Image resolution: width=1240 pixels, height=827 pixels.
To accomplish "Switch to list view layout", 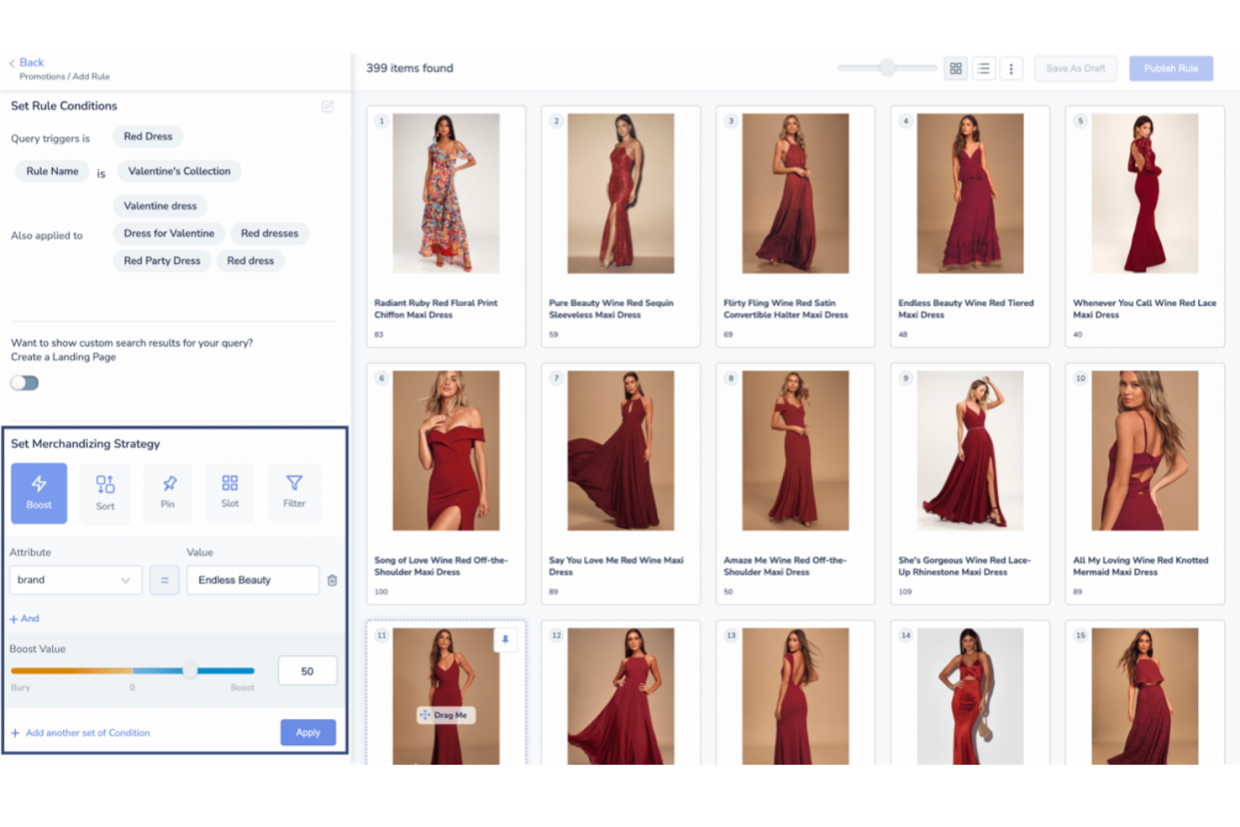I will (984, 69).
